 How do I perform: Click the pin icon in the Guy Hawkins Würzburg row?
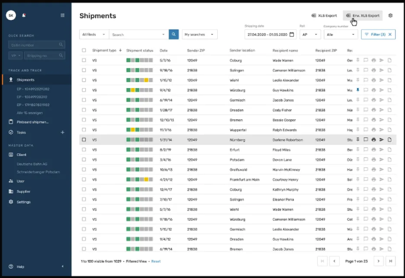point(358,90)
